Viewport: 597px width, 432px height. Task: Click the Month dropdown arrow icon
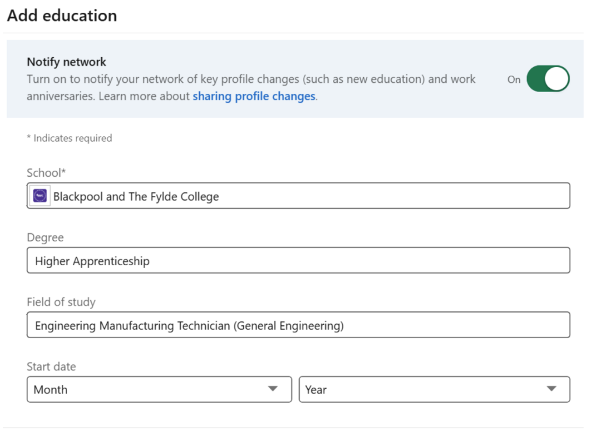(272, 389)
